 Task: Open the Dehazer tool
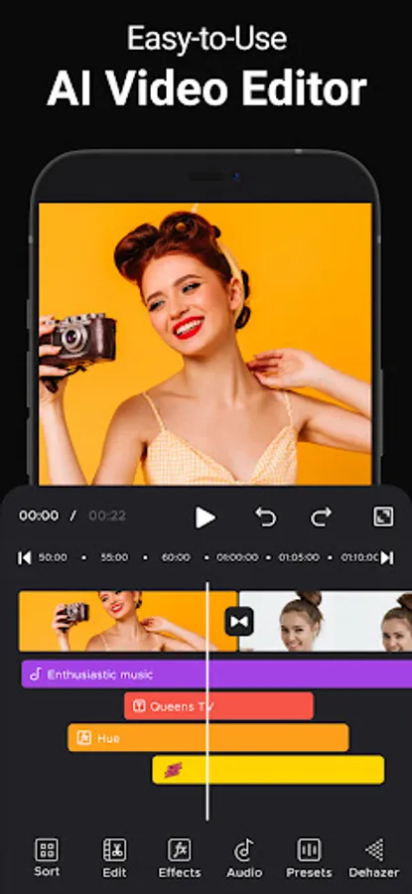(x=374, y=857)
